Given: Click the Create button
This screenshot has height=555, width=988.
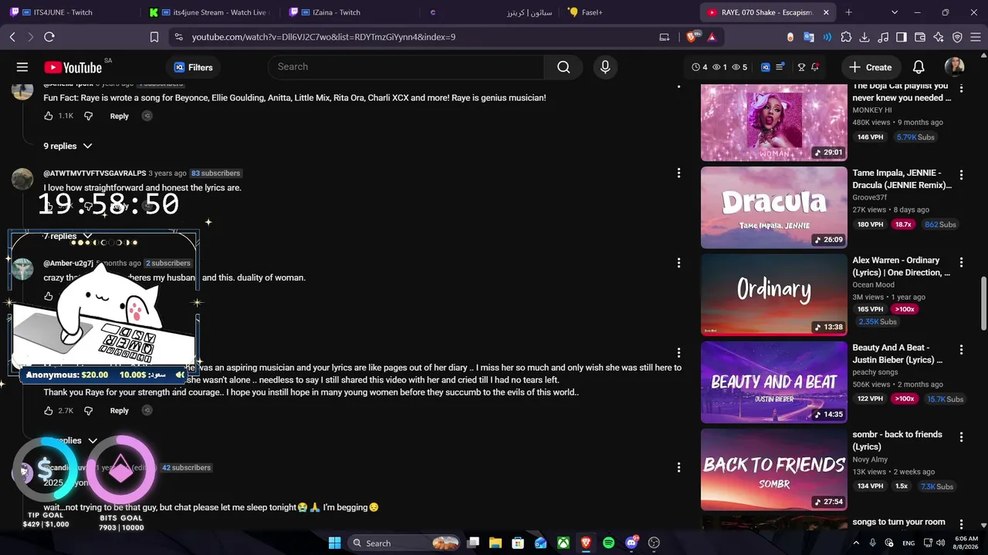Looking at the screenshot, I should click(871, 67).
